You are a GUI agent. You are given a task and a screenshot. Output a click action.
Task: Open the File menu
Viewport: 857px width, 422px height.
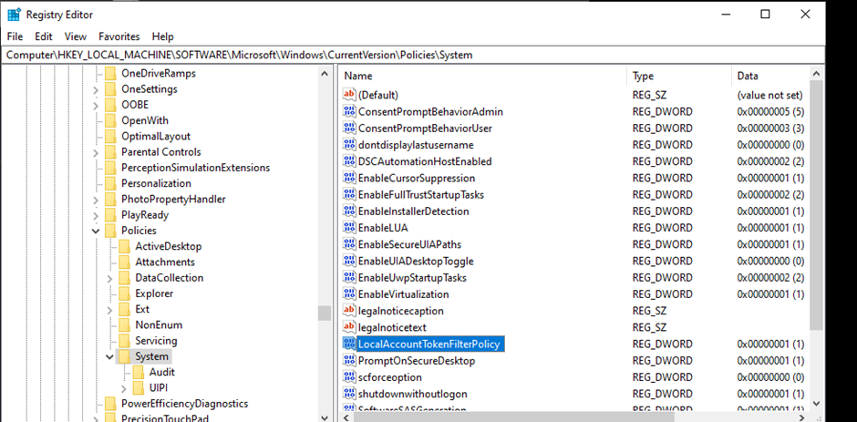(15, 36)
